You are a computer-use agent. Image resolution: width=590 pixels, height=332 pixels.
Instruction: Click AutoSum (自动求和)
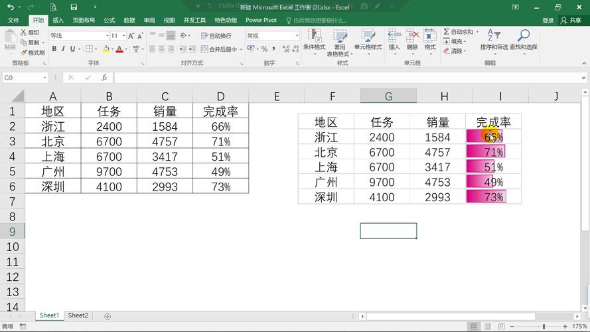[x=459, y=32]
